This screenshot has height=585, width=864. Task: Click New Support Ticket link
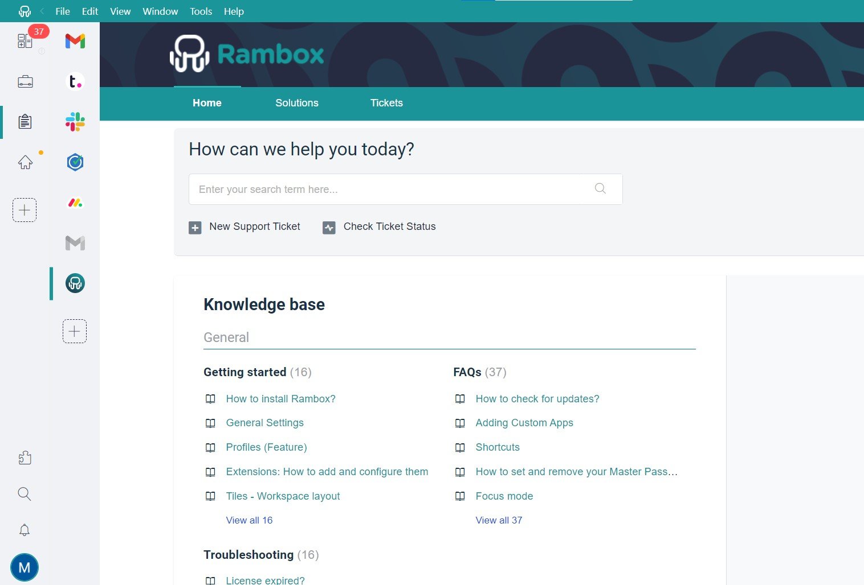pos(254,226)
